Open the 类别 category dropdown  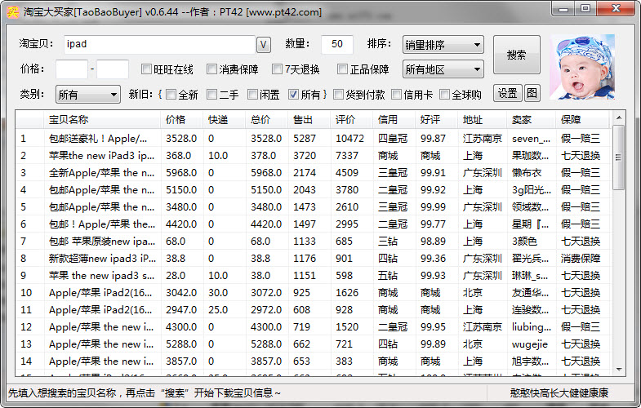tap(88, 95)
